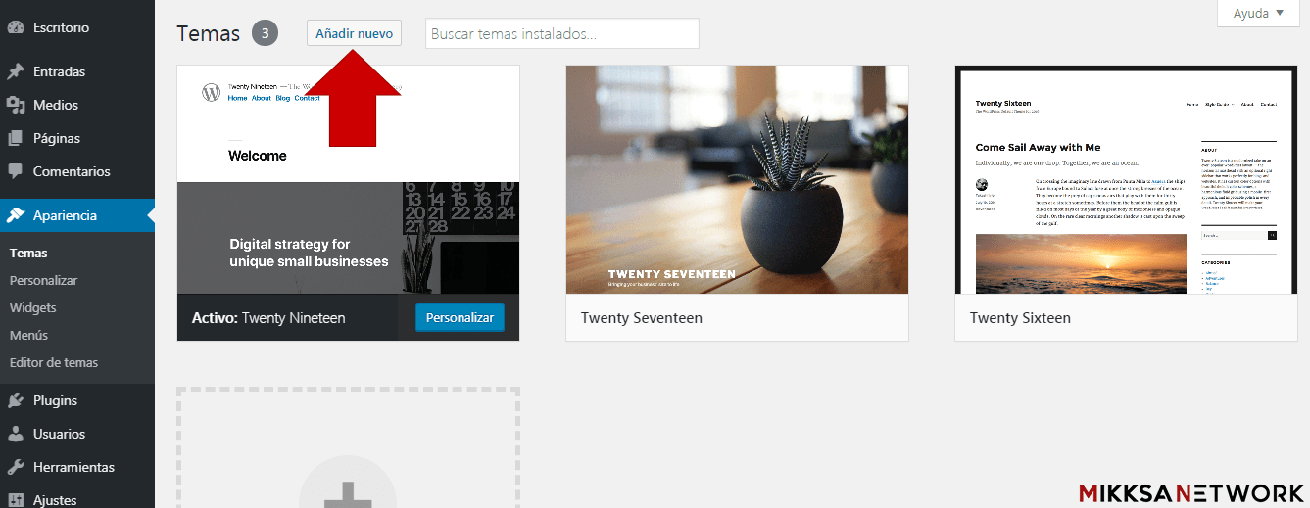Click the Ajustes settings icon

tap(16, 500)
